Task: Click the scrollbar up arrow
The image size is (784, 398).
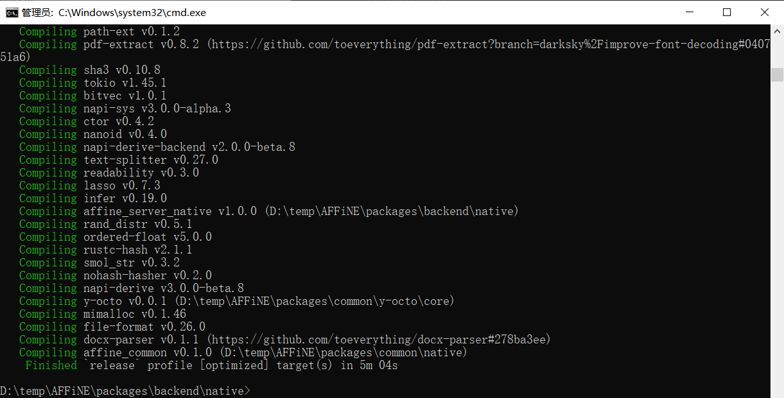Action: tap(777, 30)
